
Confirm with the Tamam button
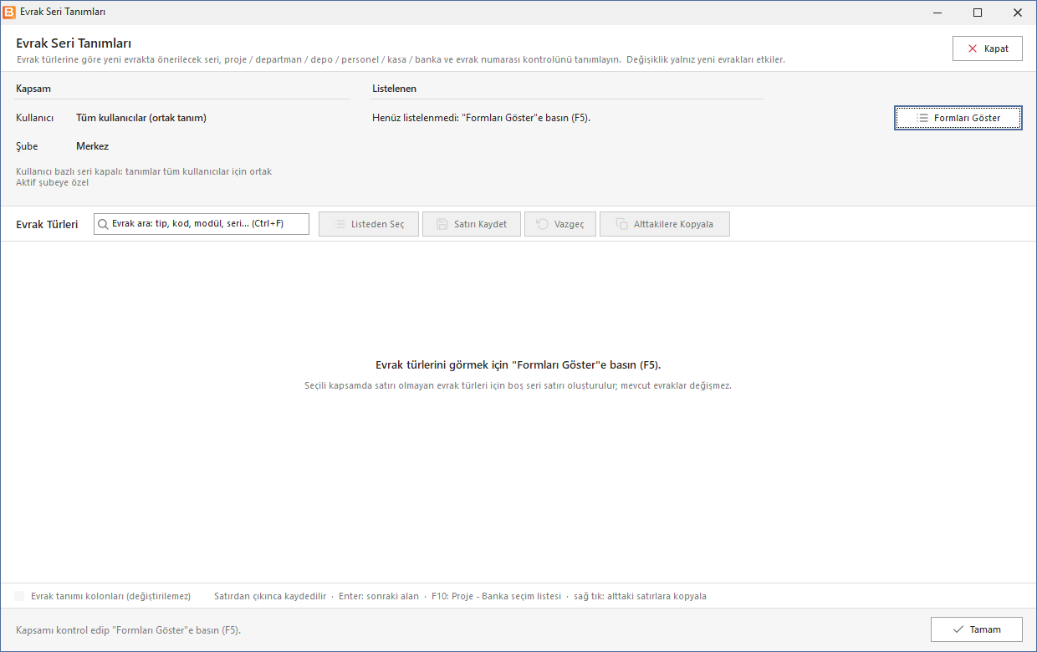coord(977,629)
